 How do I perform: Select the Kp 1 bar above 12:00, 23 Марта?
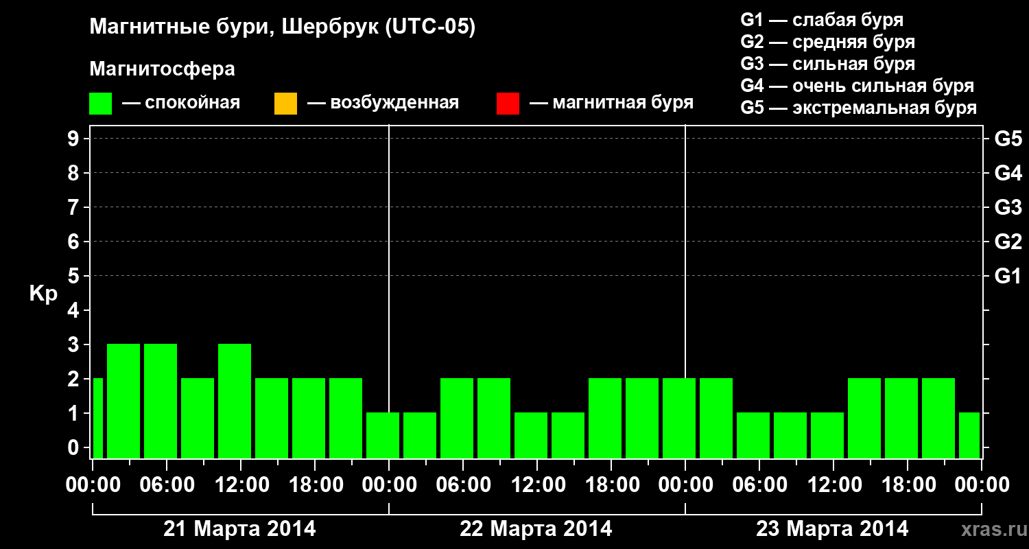point(827,435)
